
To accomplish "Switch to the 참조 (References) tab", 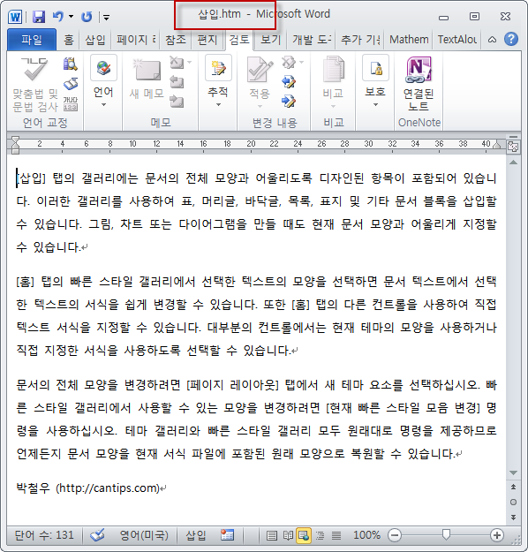I will [x=176, y=40].
